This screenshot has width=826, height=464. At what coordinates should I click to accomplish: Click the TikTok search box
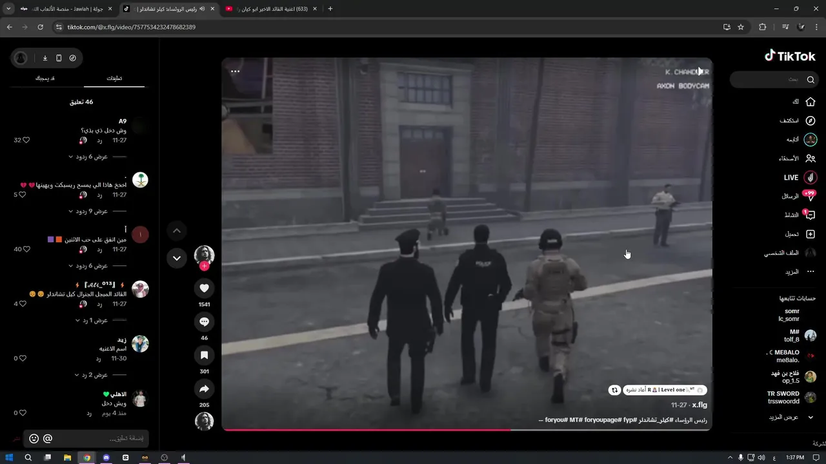click(x=774, y=79)
